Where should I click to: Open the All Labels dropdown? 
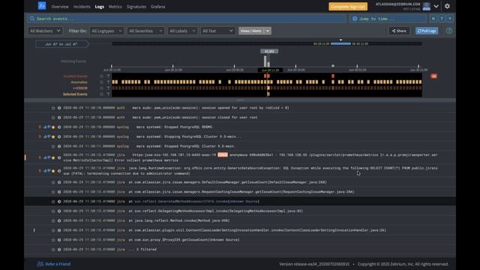pyautogui.click(x=182, y=31)
